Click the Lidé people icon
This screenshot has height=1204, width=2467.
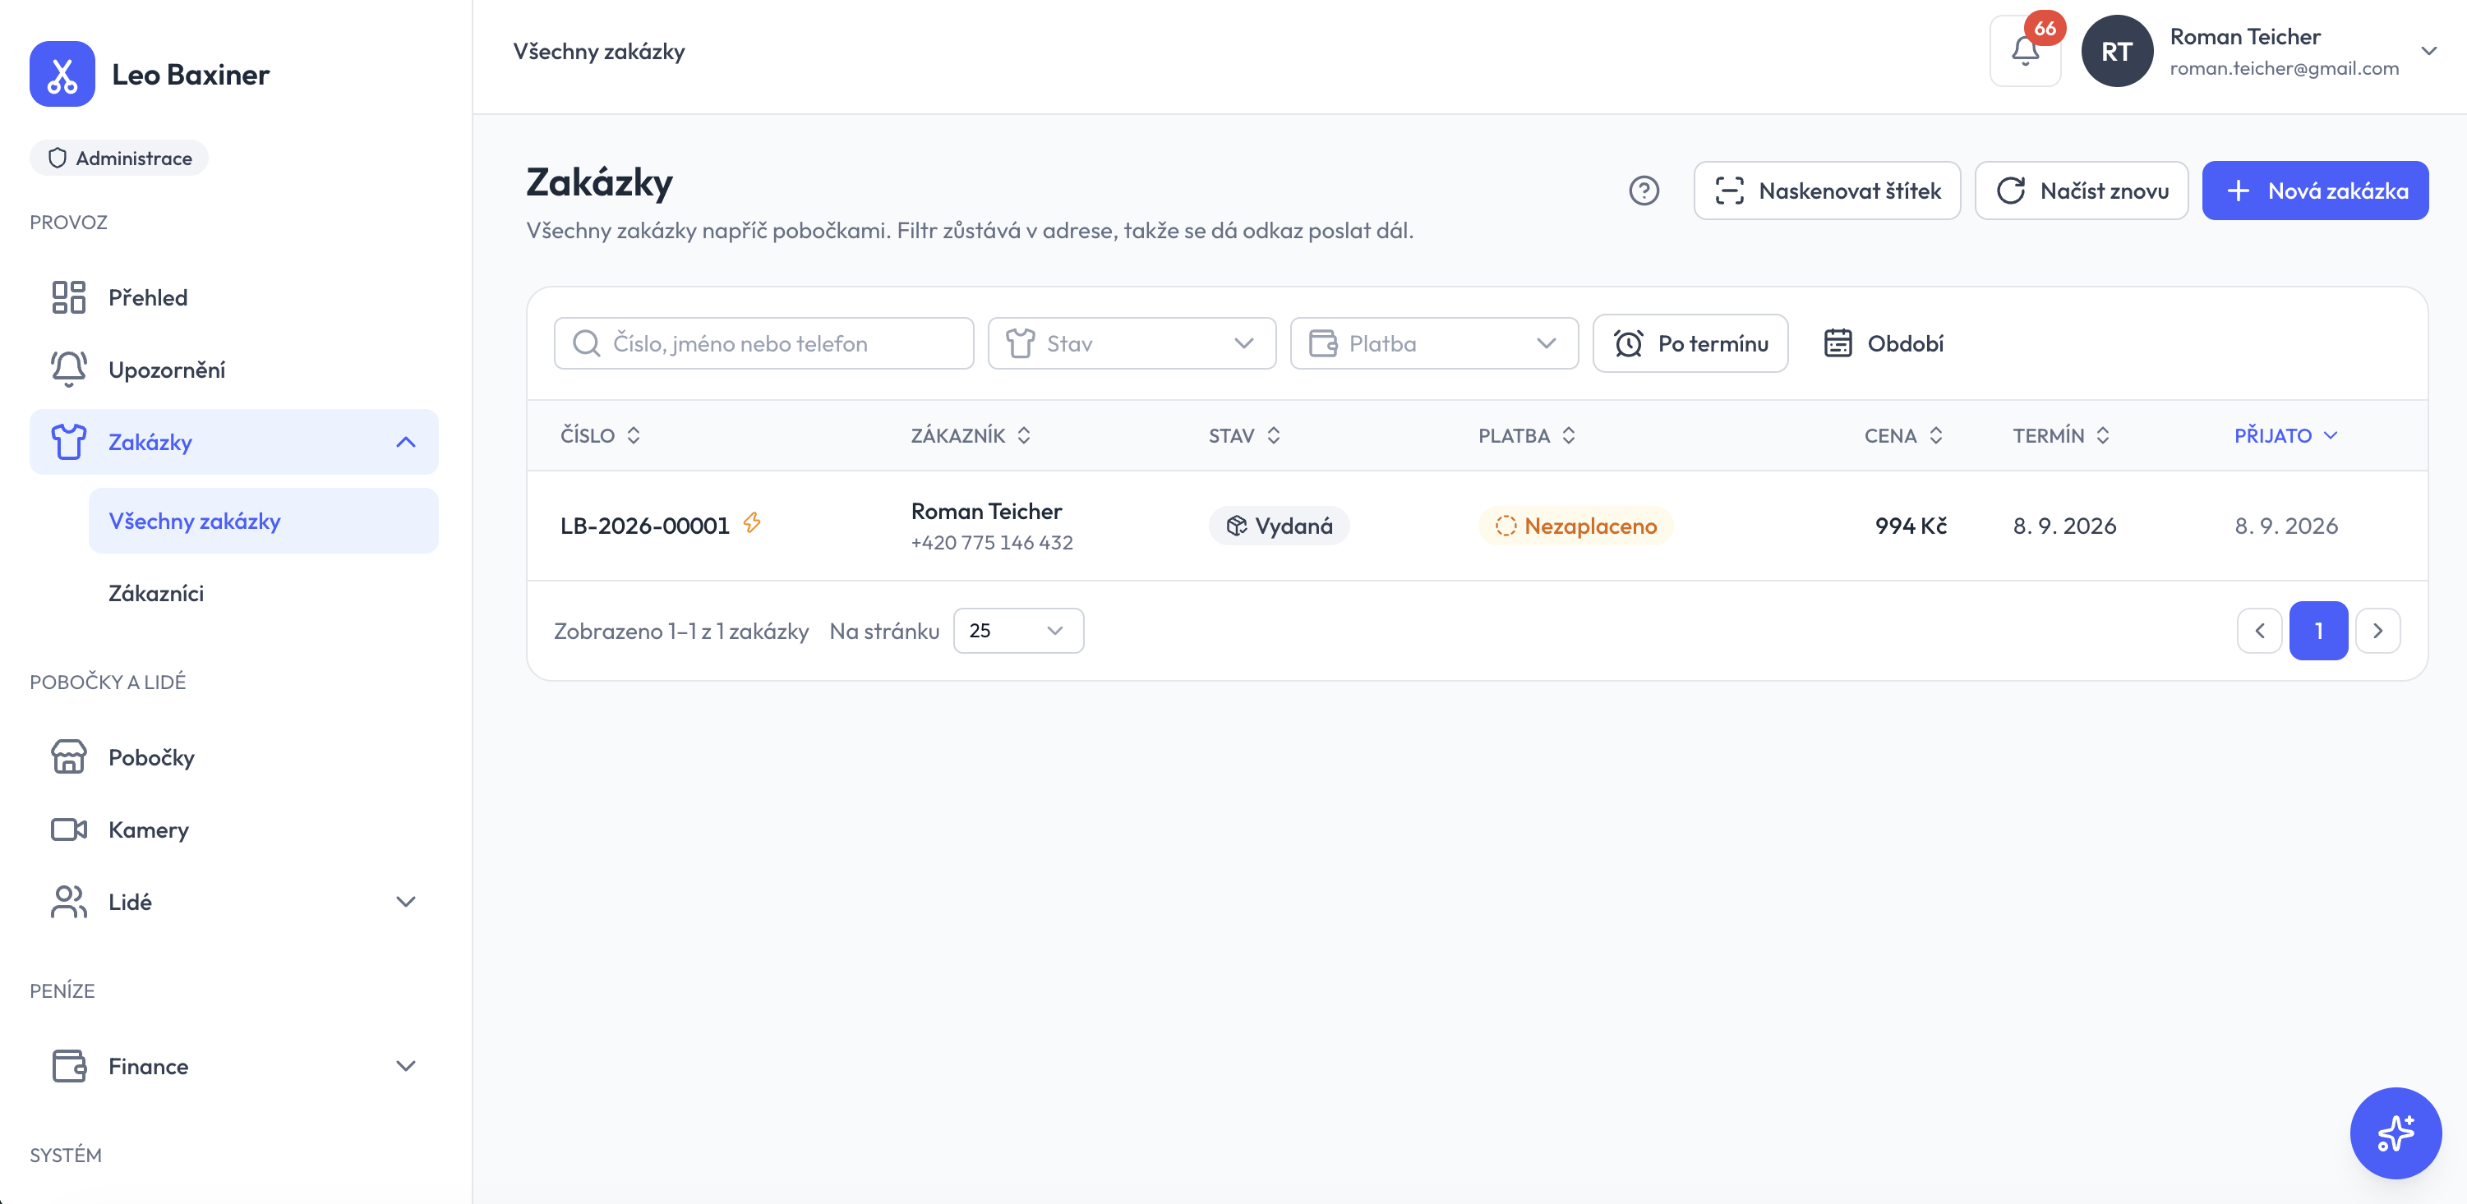[x=69, y=902]
